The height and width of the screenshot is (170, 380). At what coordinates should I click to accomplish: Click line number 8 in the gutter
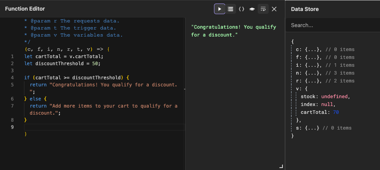(12, 120)
